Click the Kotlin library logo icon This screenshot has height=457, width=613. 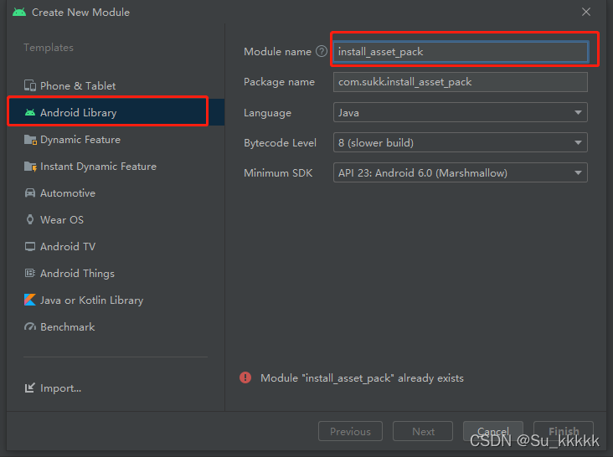coord(30,300)
